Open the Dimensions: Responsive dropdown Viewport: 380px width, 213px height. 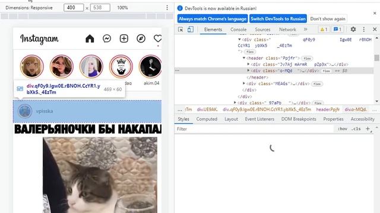pyautogui.click(x=29, y=8)
